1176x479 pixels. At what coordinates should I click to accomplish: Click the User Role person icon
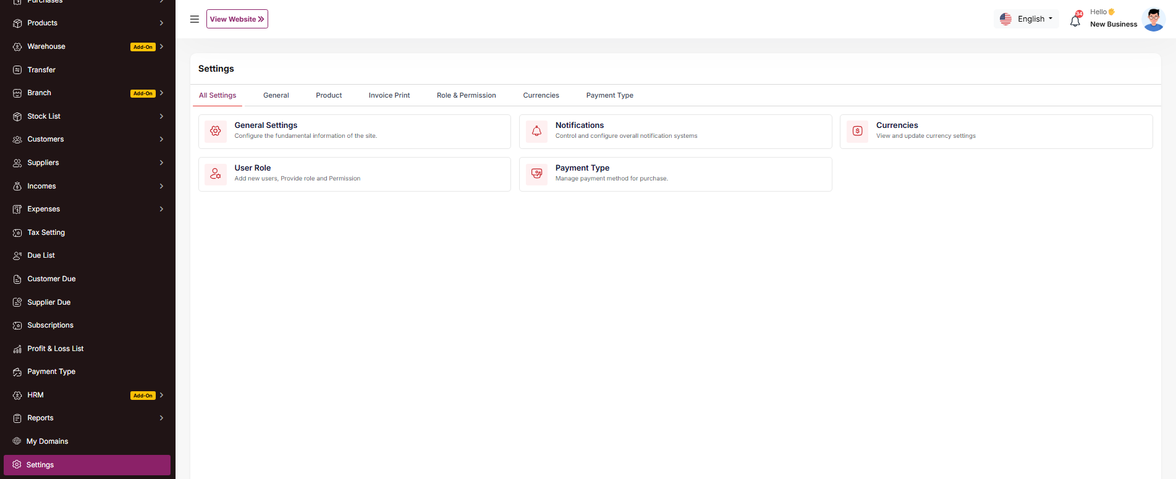tap(216, 174)
